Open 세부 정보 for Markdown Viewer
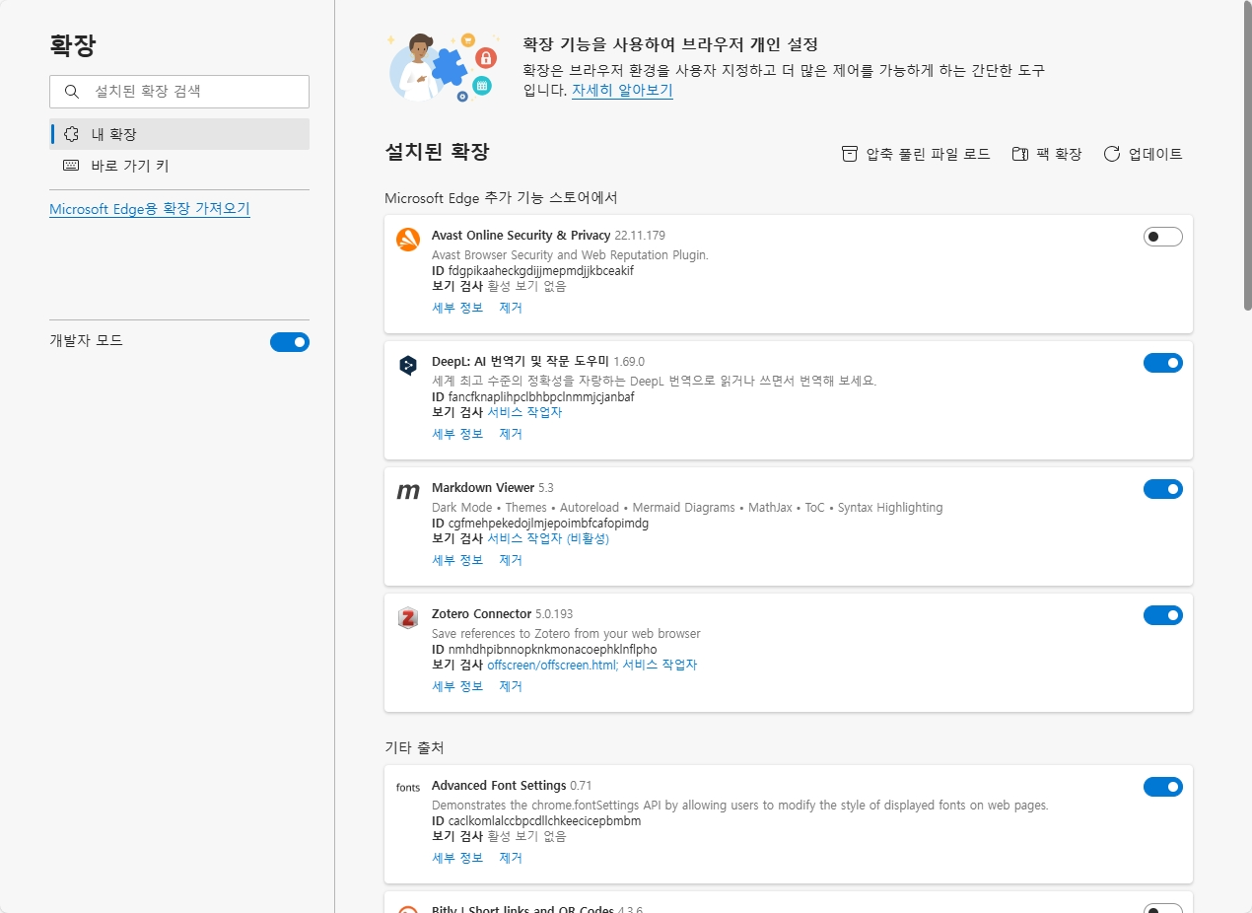Viewport: 1252px width, 913px height. [x=457, y=560]
